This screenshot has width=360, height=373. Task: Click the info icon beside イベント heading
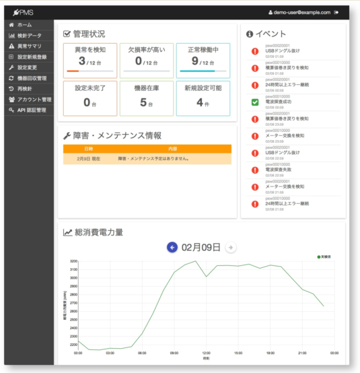tap(250, 34)
